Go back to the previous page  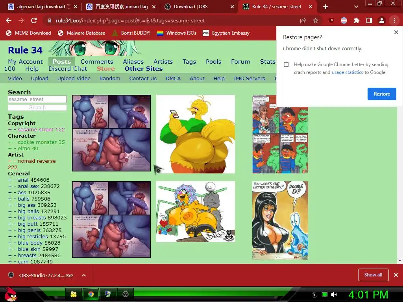(x=9, y=20)
